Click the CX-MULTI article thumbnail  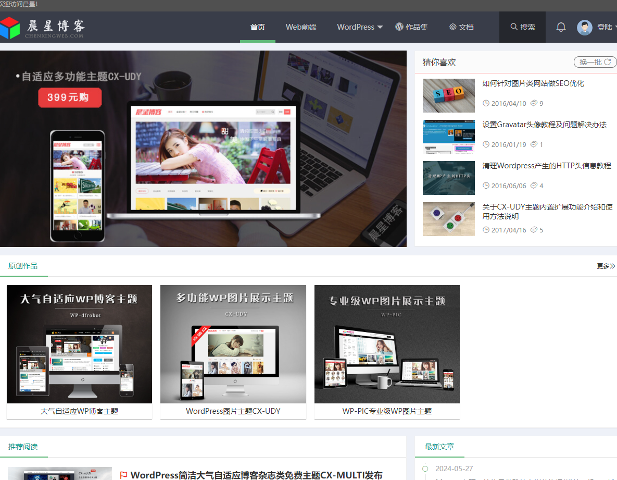pyautogui.click(x=60, y=473)
